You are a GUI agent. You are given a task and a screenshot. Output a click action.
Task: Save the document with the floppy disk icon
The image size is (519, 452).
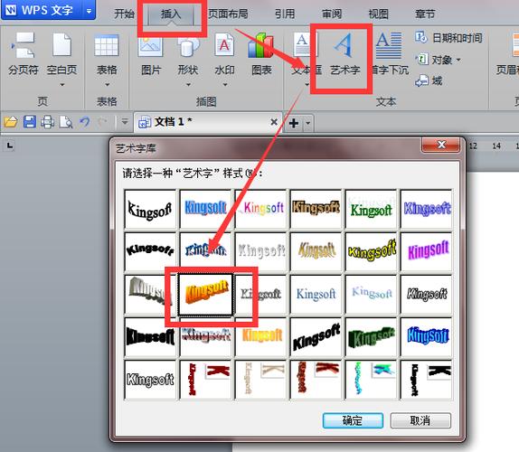pos(30,122)
